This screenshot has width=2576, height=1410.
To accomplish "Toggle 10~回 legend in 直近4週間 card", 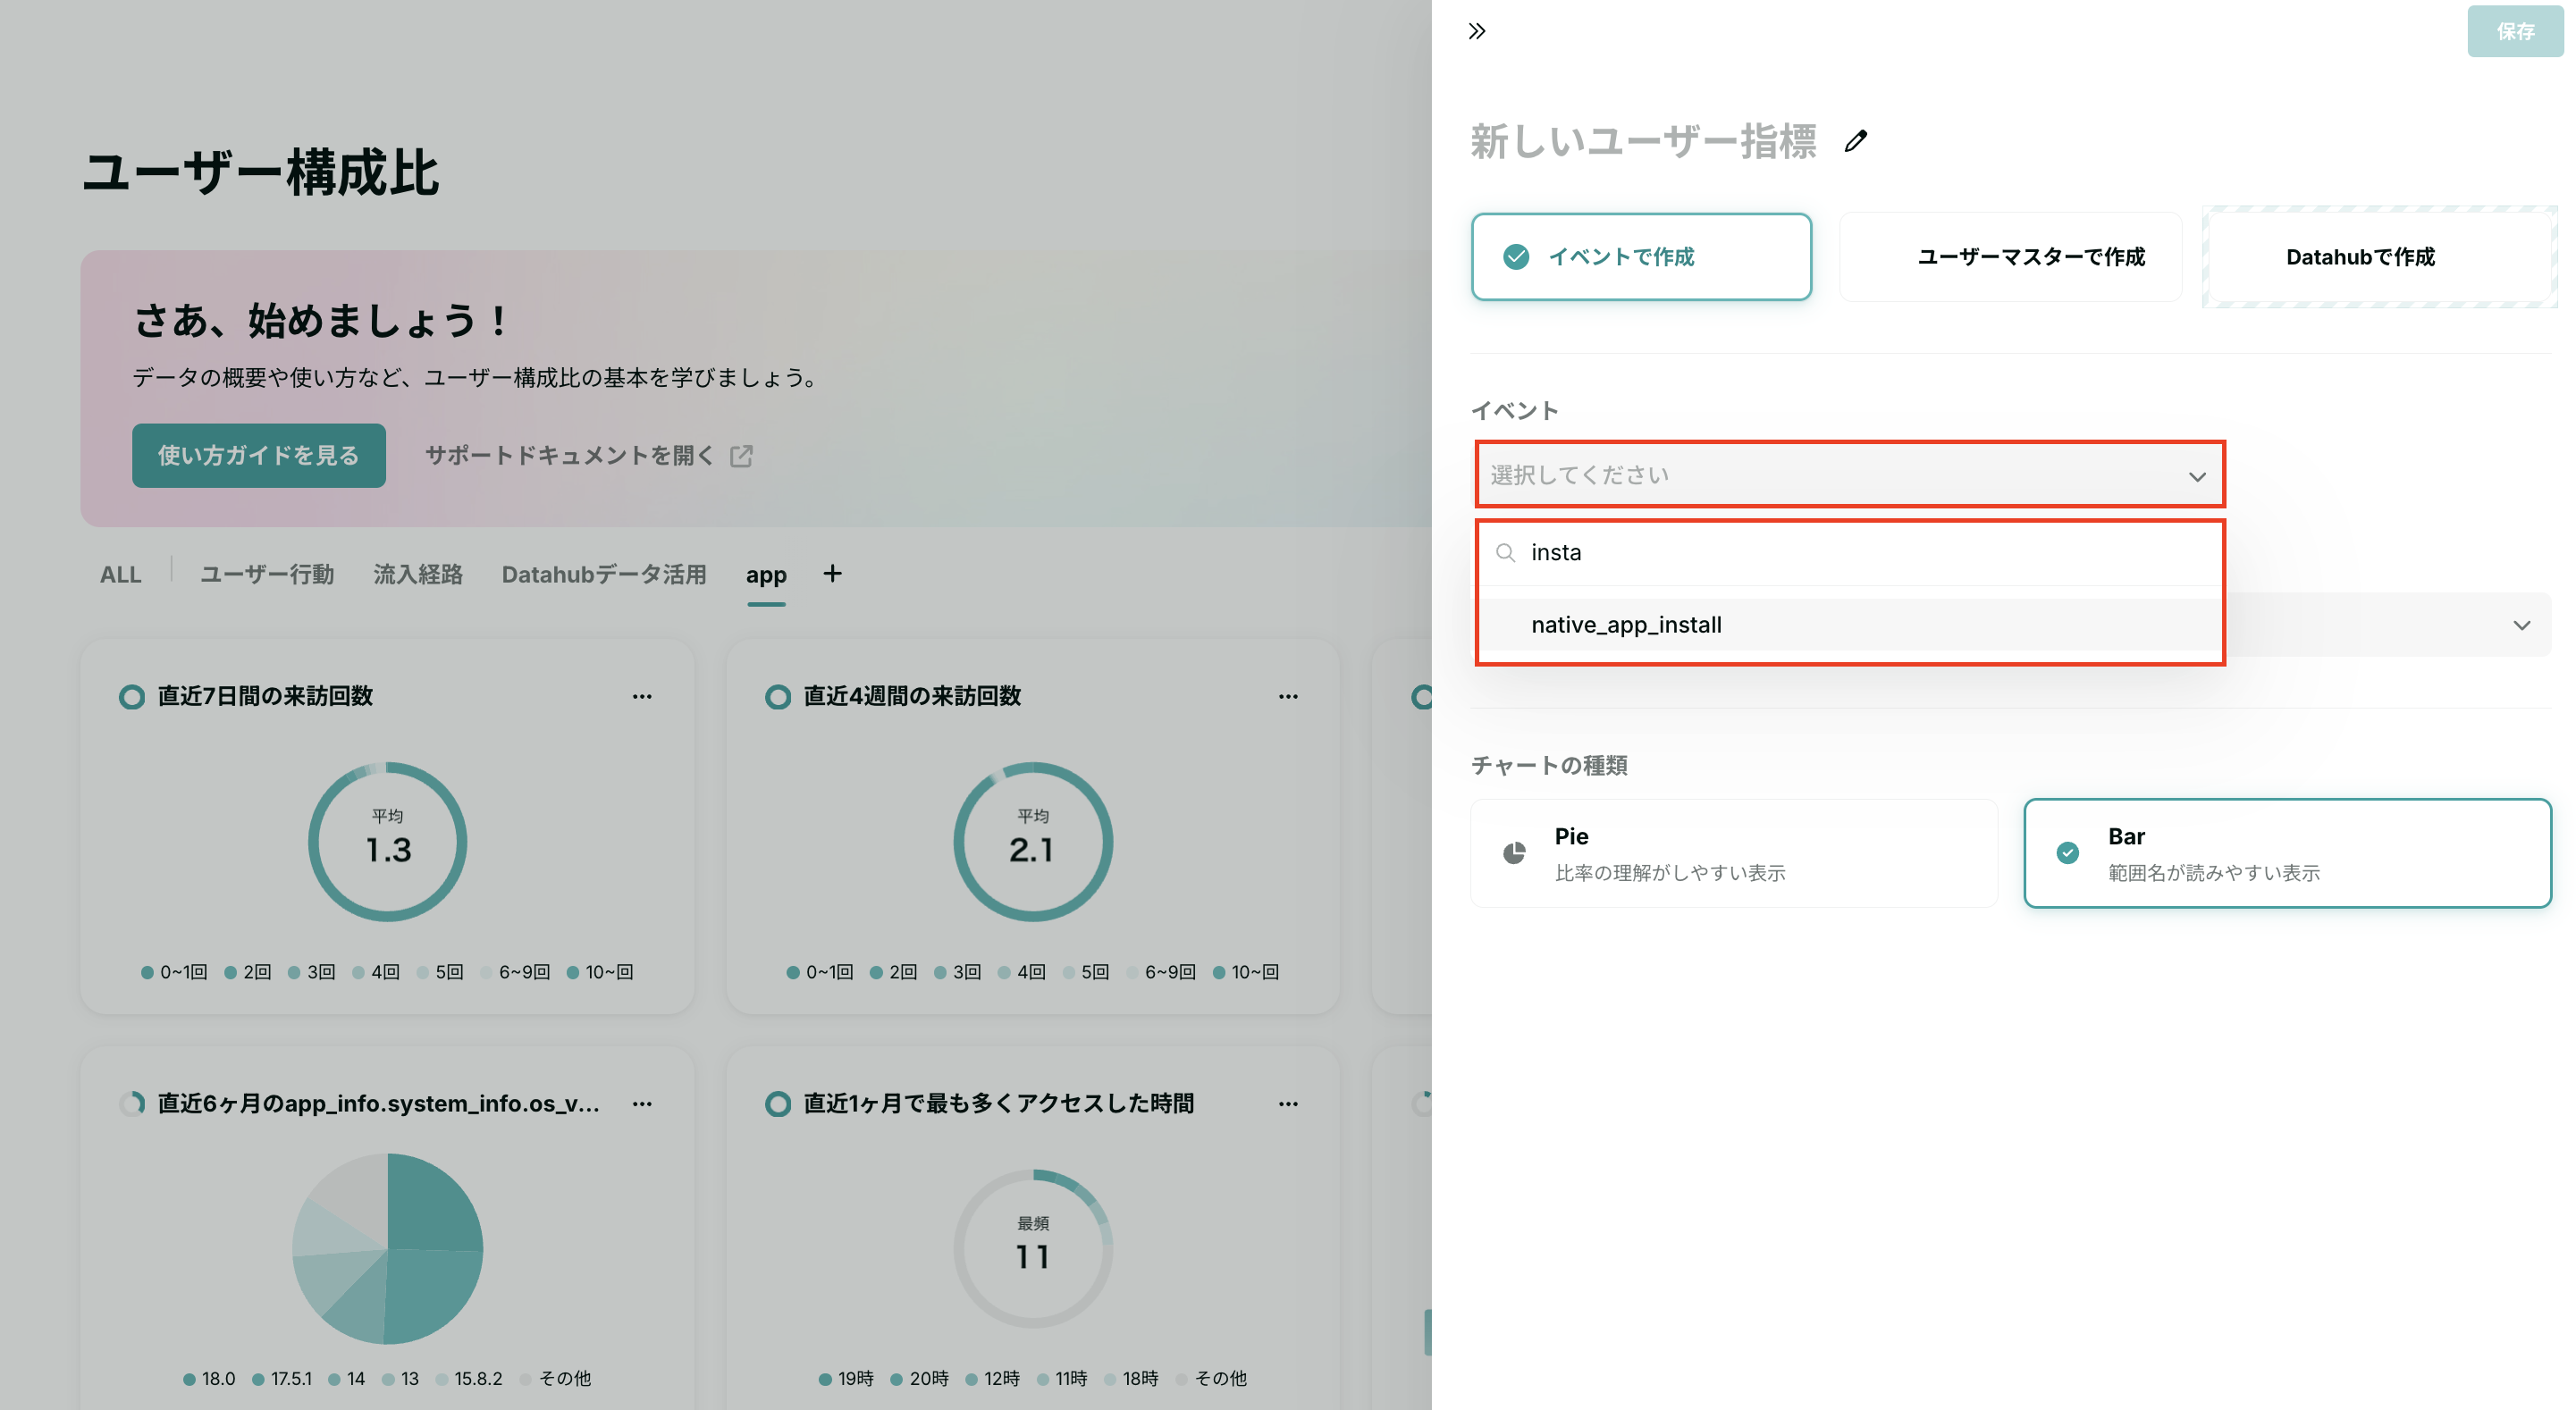I will [1245, 972].
